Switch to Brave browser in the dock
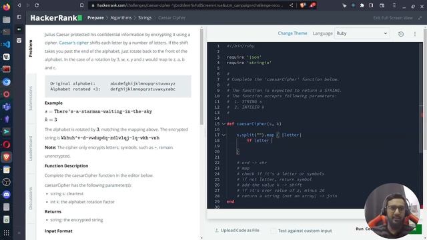The height and width of the screenshot is (240, 427). 6,157
